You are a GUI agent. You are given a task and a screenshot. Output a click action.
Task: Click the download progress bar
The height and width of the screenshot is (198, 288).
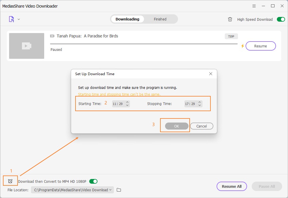[144, 44]
